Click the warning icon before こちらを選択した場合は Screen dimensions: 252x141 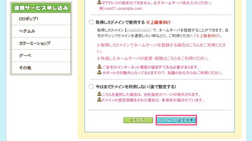[x=99, y=94]
